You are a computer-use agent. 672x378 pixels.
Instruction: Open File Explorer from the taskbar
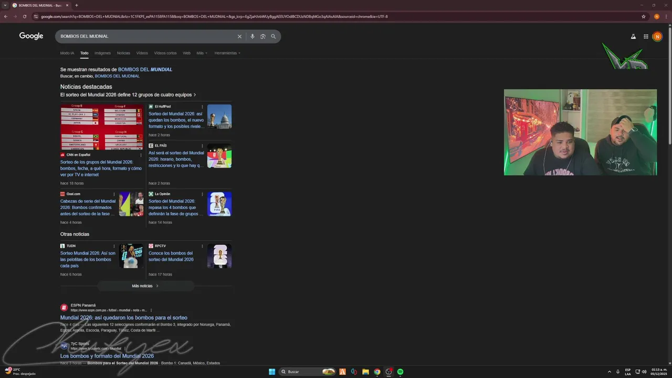(x=365, y=372)
